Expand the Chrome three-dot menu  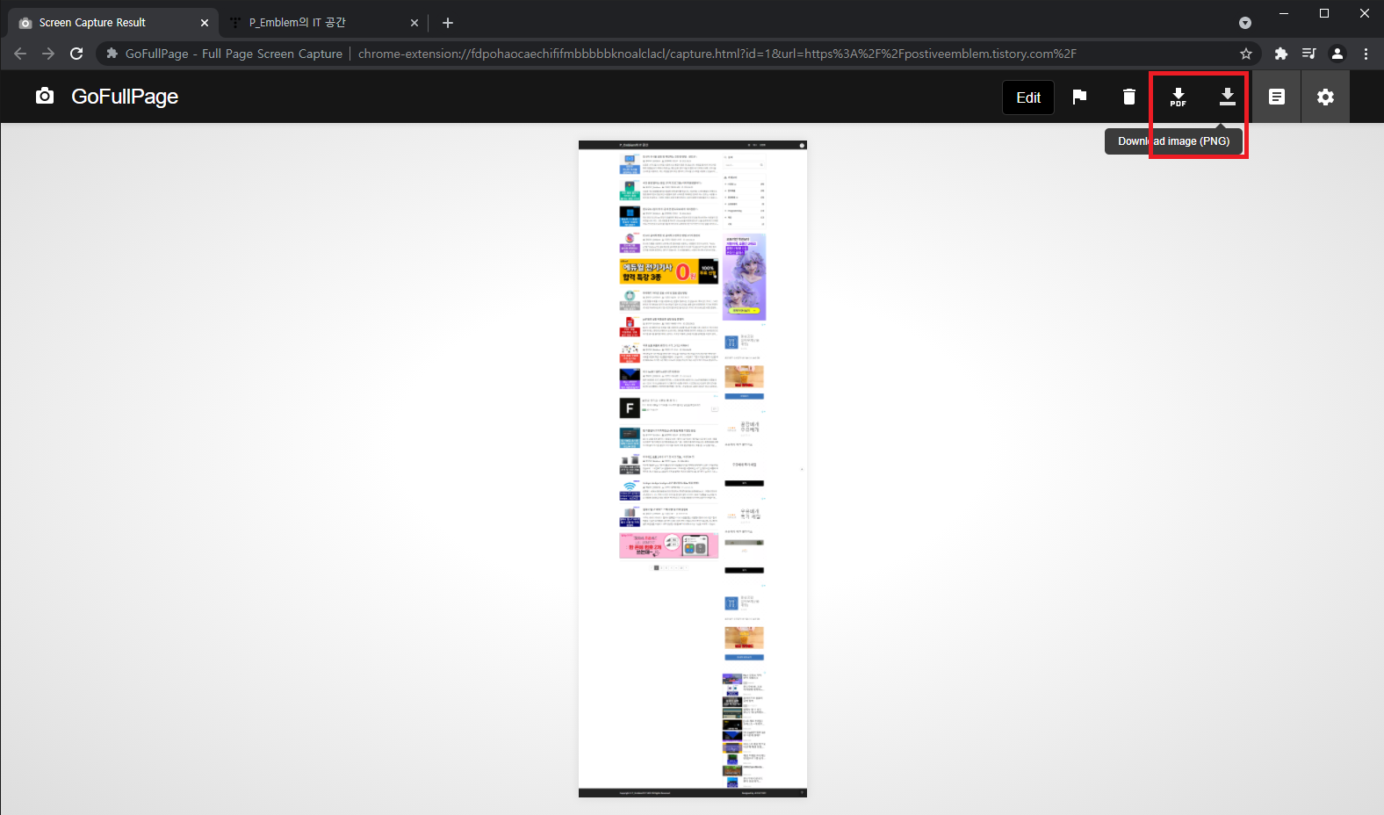[1366, 54]
